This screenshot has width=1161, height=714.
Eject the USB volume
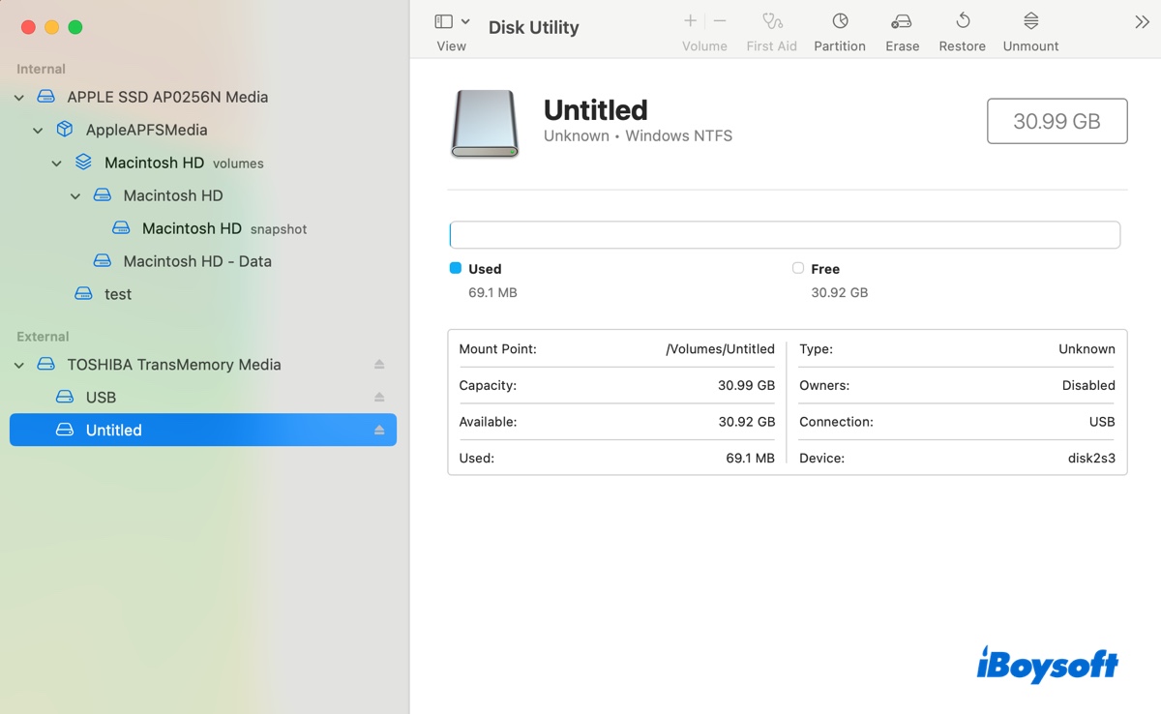[380, 397]
